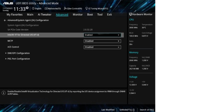
Task: Click the Memory heading in Hardware Monitor
Action: [134, 53]
